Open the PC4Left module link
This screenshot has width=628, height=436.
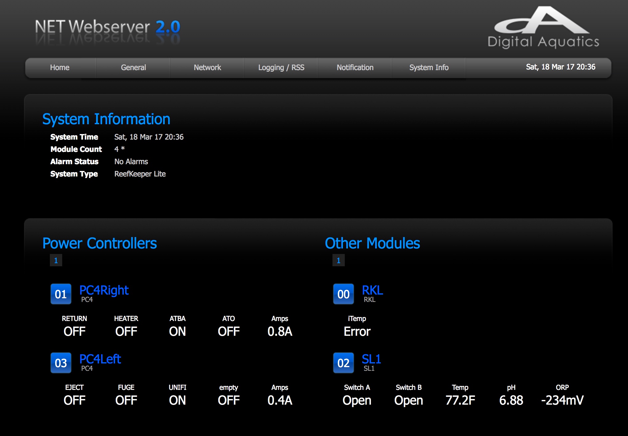(x=100, y=359)
